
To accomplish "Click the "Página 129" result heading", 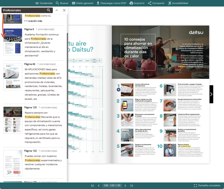I will pos(31,108).
